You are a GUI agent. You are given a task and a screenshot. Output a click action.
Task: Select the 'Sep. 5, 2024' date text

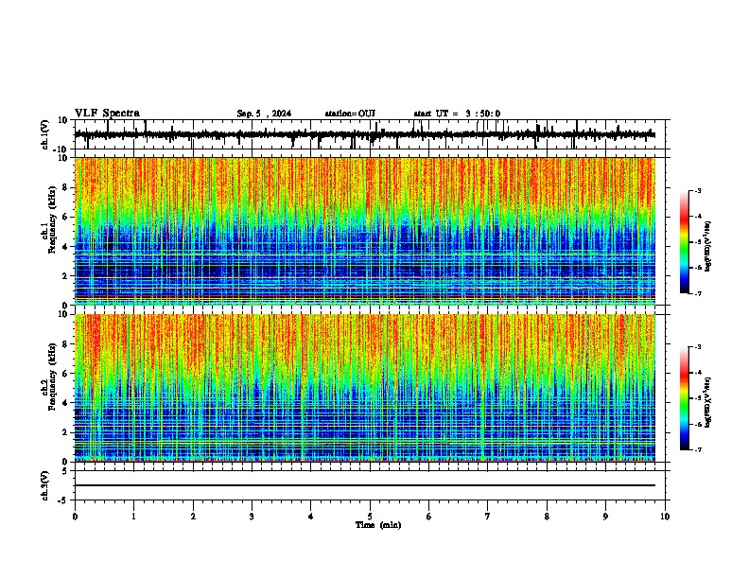coord(264,114)
